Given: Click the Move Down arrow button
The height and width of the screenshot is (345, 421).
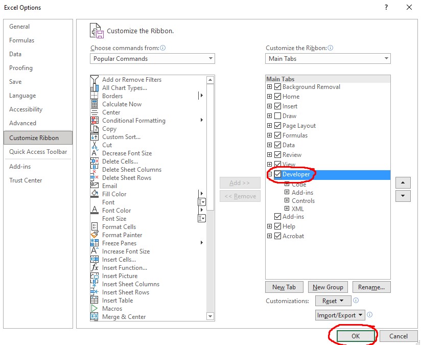Looking at the screenshot, I should tap(403, 196).
